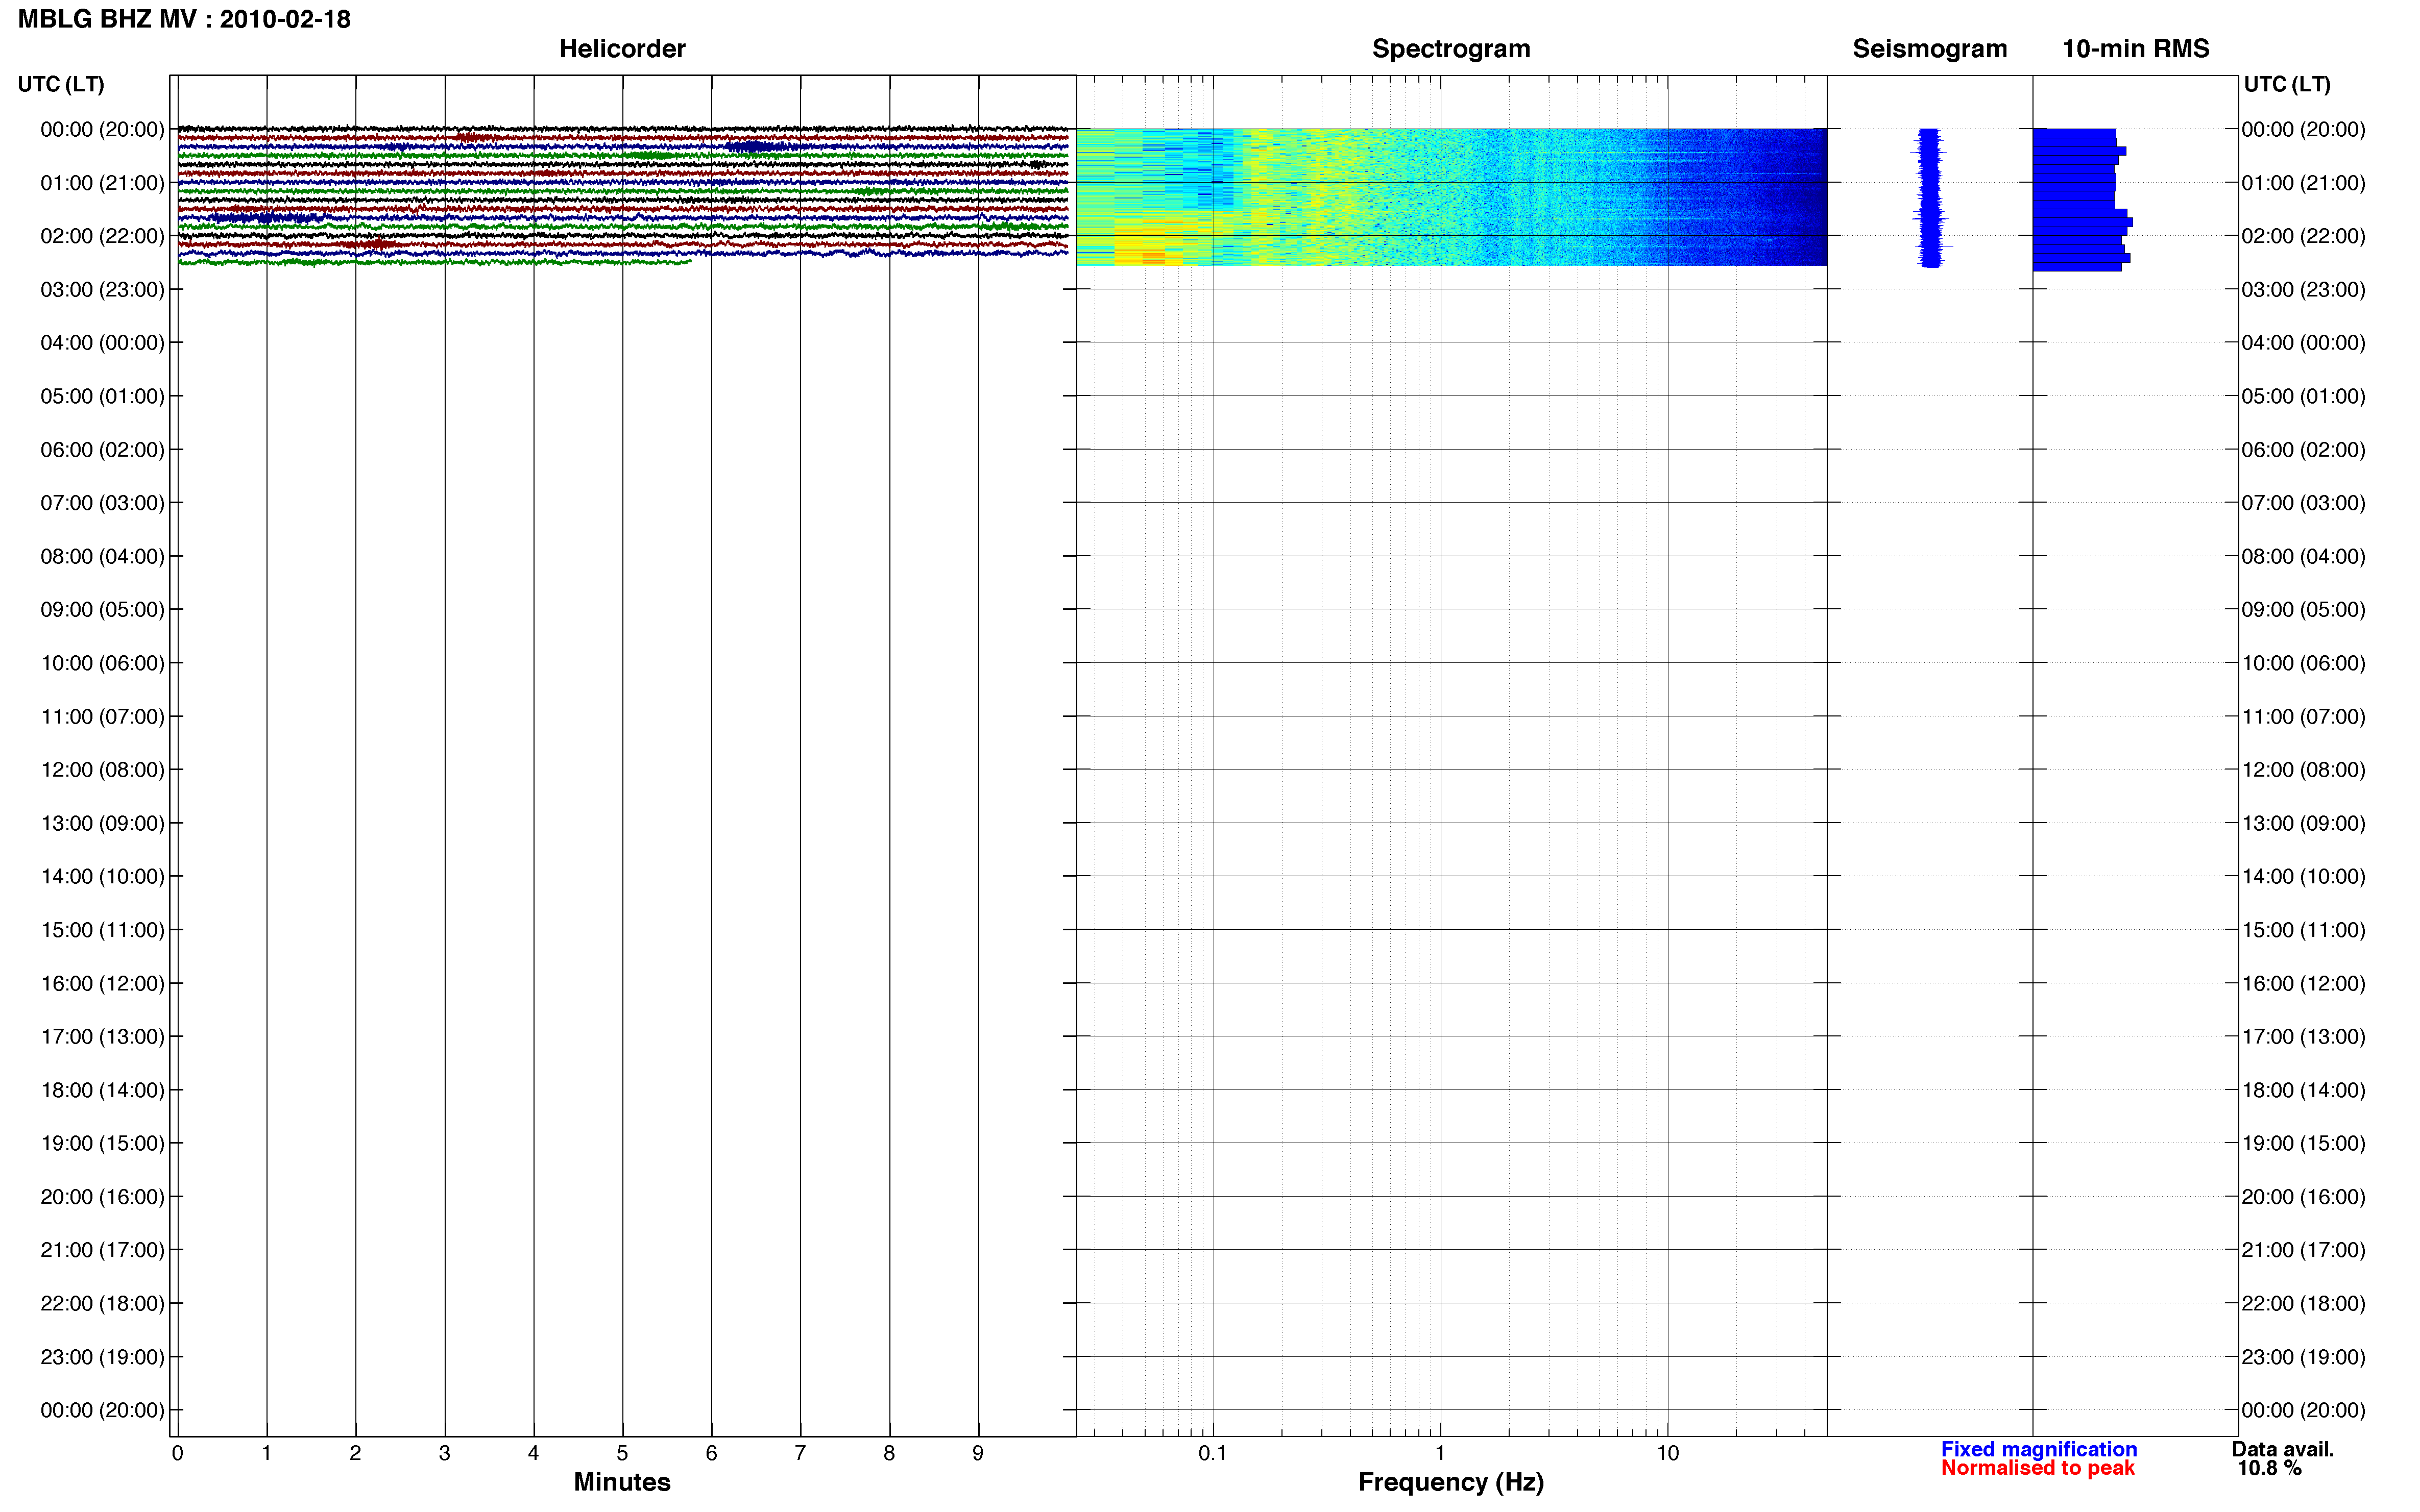This screenshot has width=2420, height=1512.
Task: Click 15:00 (11:00) on the RMS-side time axis
Action: (x=2303, y=929)
